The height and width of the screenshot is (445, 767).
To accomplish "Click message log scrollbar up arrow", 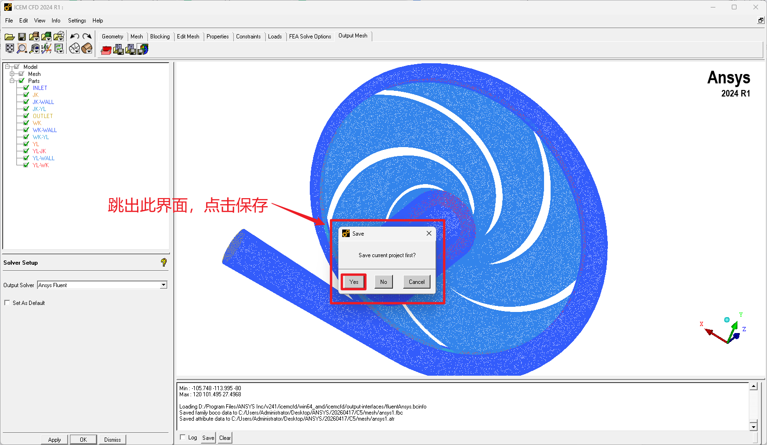I will tap(753, 386).
